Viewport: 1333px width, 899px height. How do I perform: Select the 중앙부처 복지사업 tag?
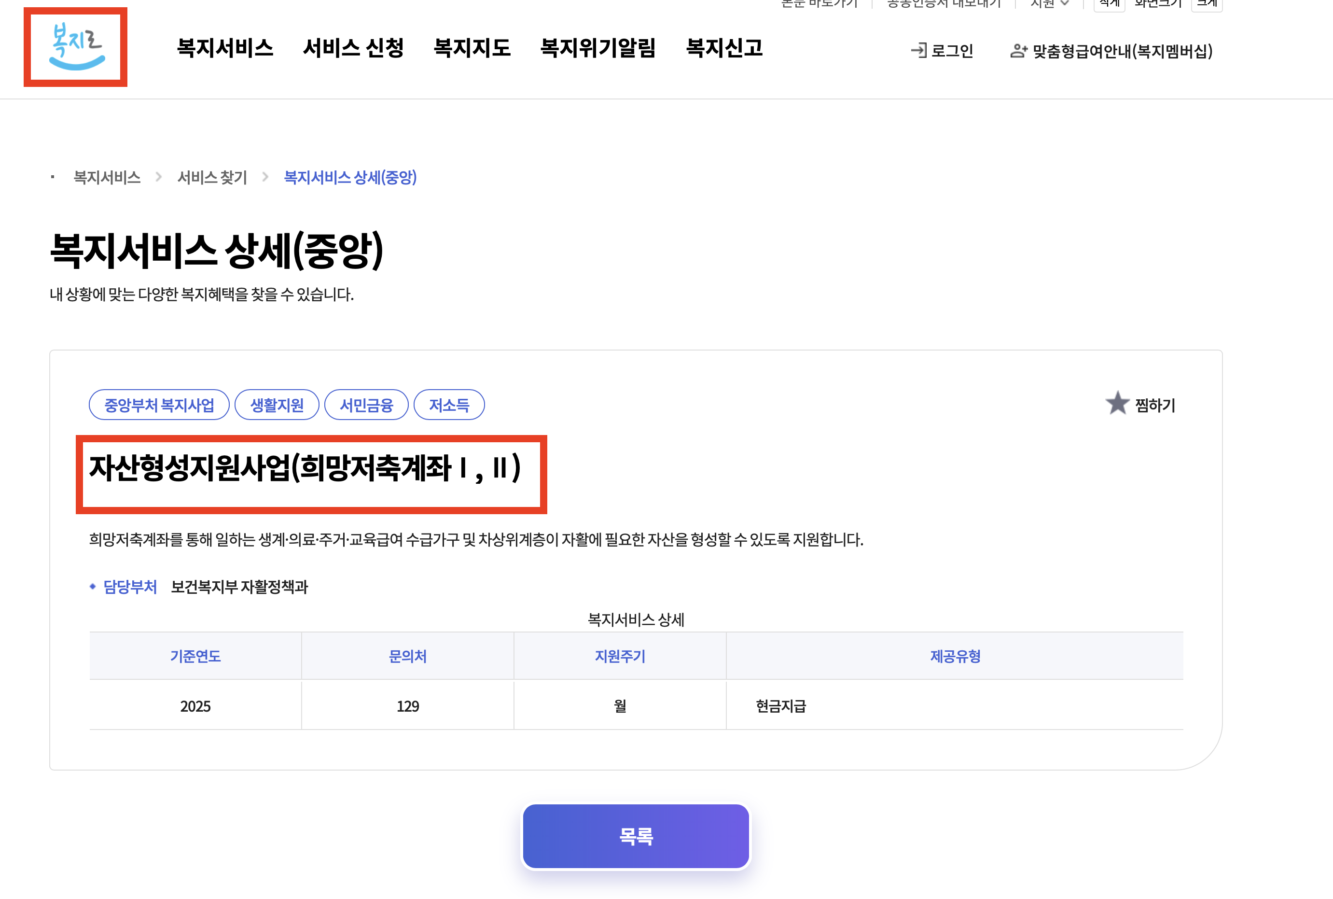tap(159, 406)
